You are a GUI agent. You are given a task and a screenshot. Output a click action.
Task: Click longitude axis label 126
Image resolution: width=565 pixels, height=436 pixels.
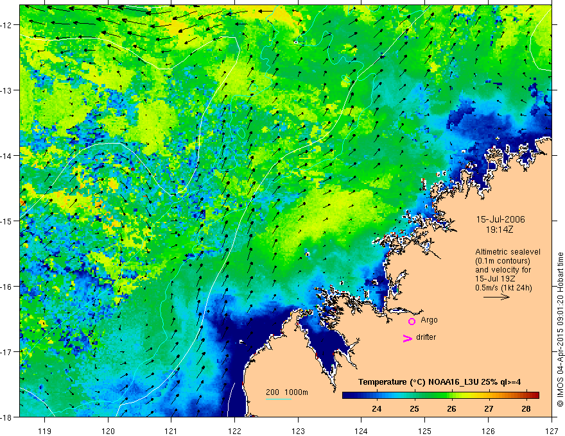[488, 431]
